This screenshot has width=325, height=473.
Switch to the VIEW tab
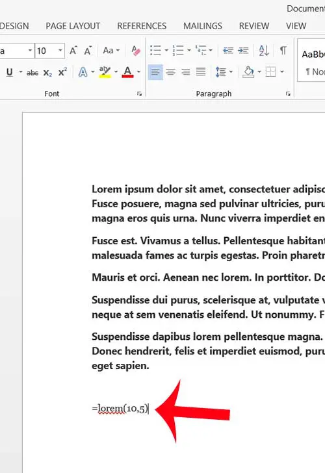pos(296,26)
